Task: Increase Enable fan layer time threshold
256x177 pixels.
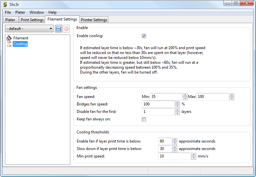Action: click(175, 140)
